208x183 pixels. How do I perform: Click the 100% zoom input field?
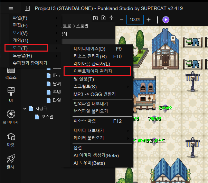pos(135,20)
